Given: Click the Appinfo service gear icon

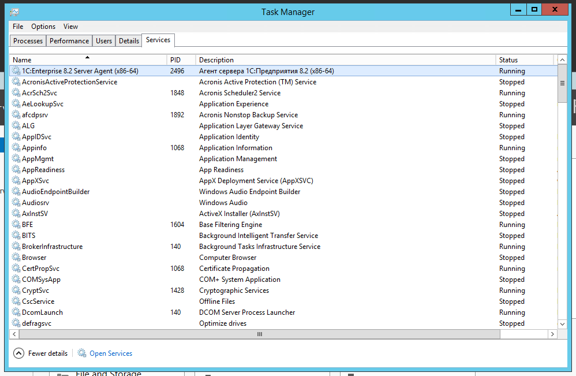Looking at the screenshot, I should [x=16, y=147].
